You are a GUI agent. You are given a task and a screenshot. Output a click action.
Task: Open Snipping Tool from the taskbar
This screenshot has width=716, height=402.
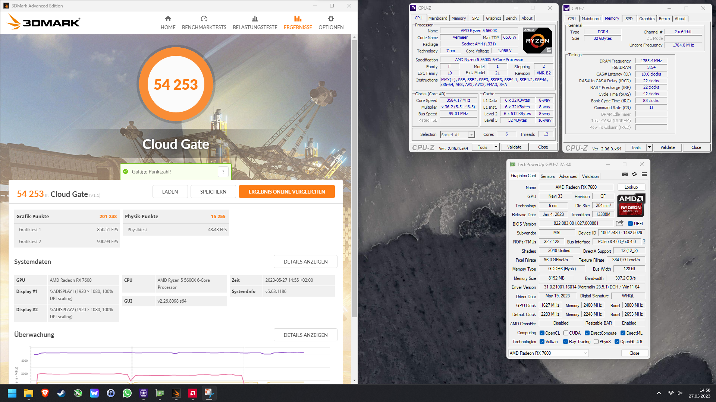(x=209, y=393)
